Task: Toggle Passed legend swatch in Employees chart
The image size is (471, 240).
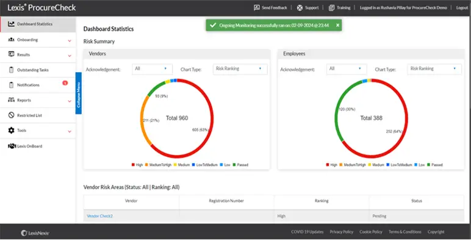Action: (429, 165)
